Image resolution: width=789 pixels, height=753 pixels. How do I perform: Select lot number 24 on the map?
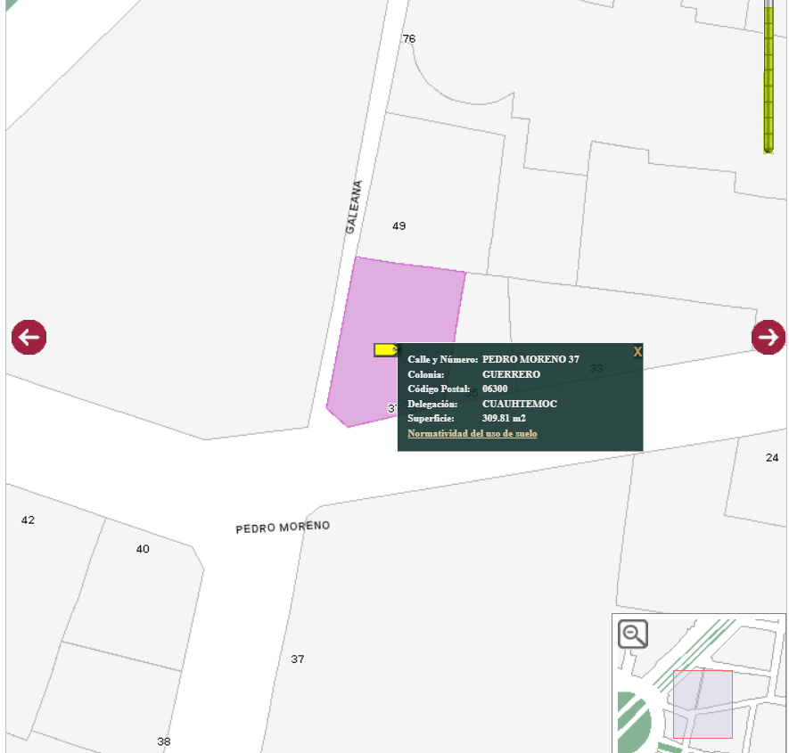coord(772,458)
